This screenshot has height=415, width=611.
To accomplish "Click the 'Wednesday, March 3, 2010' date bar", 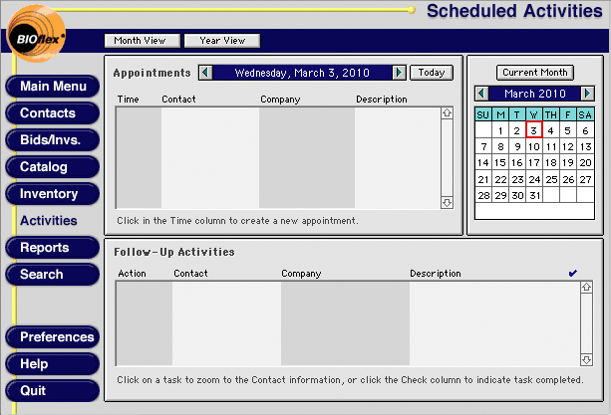I will point(302,73).
